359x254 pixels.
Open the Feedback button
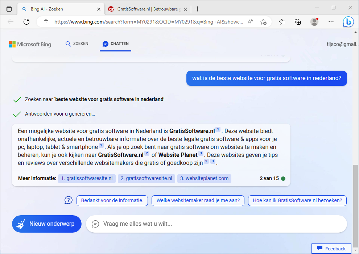331,249
